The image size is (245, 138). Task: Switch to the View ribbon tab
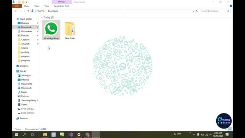click(x=47, y=6)
